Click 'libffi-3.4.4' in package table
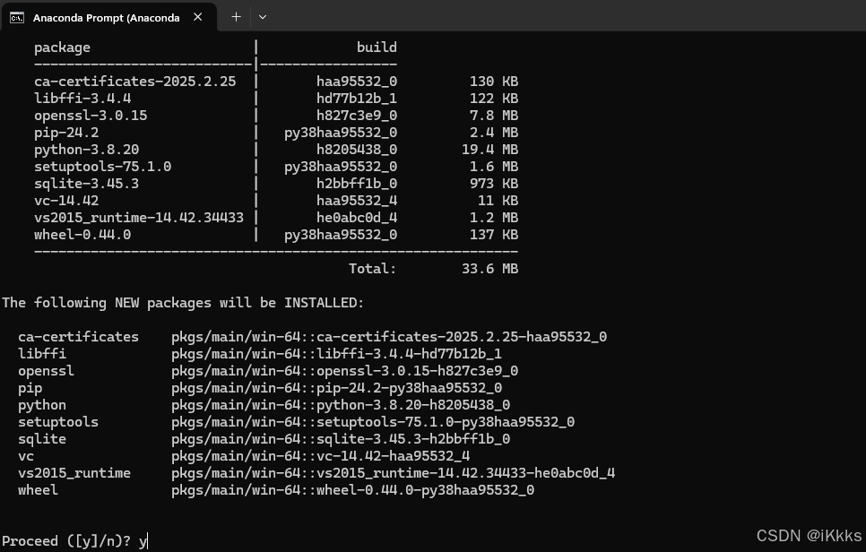The image size is (866, 552). click(x=82, y=99)
